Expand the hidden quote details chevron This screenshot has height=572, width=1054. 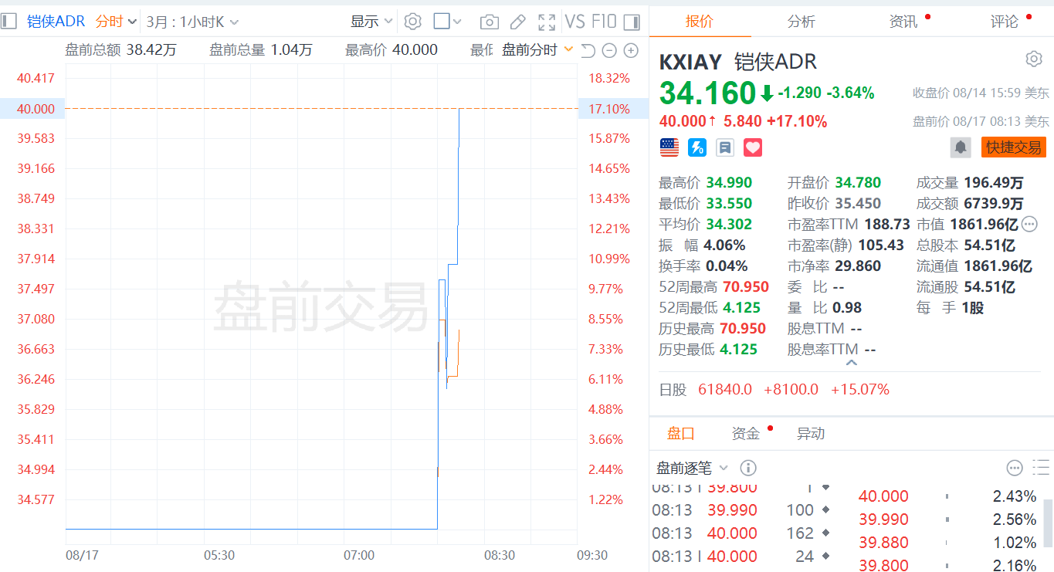click(852, 362)
